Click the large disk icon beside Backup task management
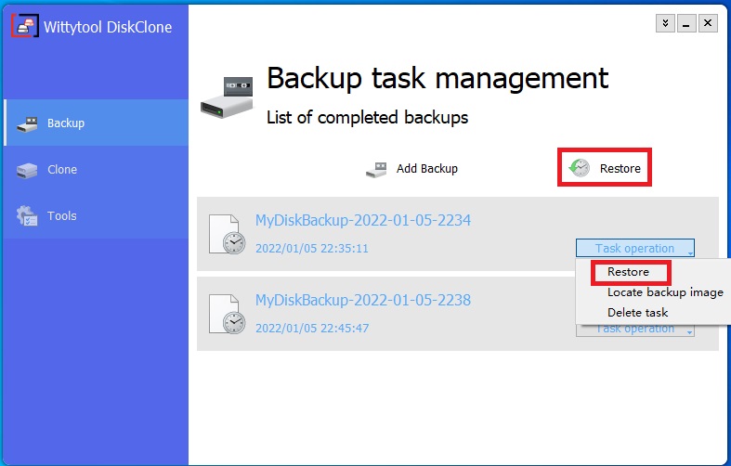The width and height of the screenshot is (731, 466). 227,97
